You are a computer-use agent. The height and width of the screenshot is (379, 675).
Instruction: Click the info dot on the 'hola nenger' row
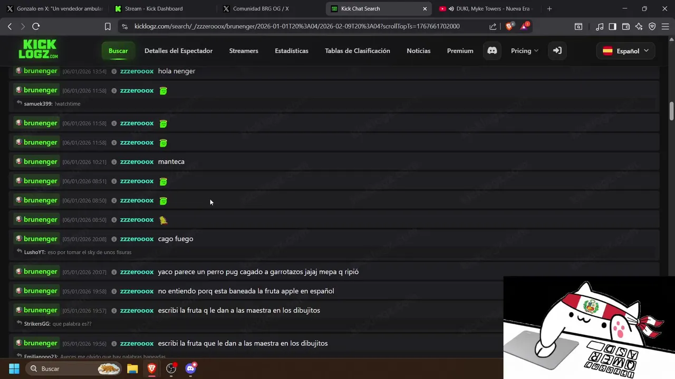114,71
